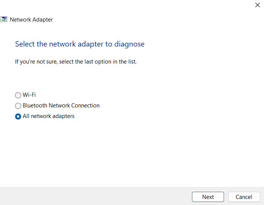Click the Network Adapter troubleshooter icon
Image resolution: width=264 pixels, height=205 pixels.
(3, 19)
